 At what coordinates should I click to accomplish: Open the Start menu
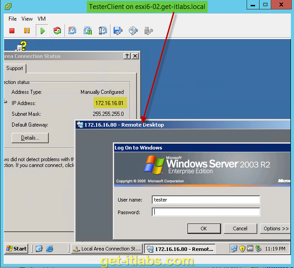click(x=17, y=248)
